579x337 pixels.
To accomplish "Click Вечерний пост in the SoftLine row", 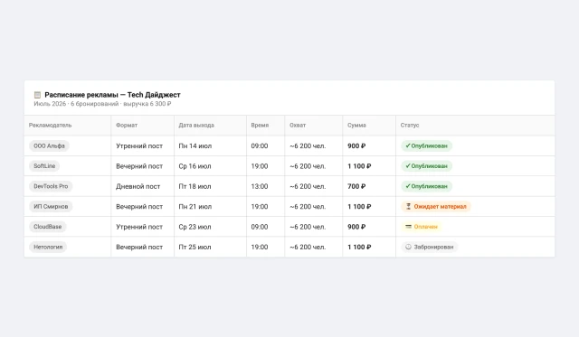I will (139, 166).
